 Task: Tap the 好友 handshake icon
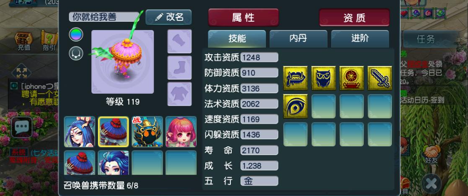click(x=431, y=154)
